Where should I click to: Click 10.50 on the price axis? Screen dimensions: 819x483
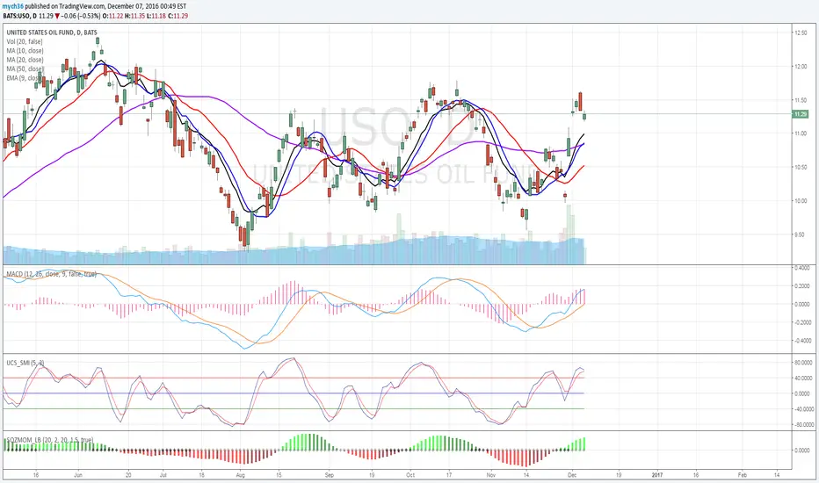click(x=801, y=167)
